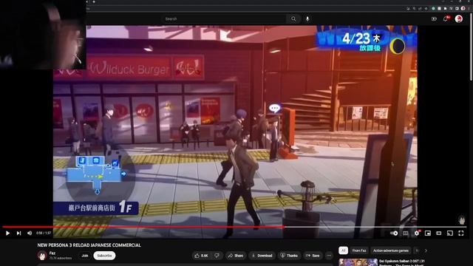Click the search magnifier button
Viewport: 473px width, 266px height.
click(x=293, y=18)
